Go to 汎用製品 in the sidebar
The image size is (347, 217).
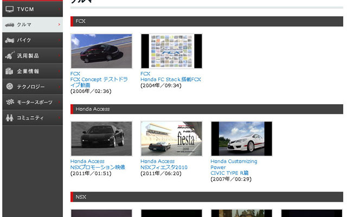33,55
